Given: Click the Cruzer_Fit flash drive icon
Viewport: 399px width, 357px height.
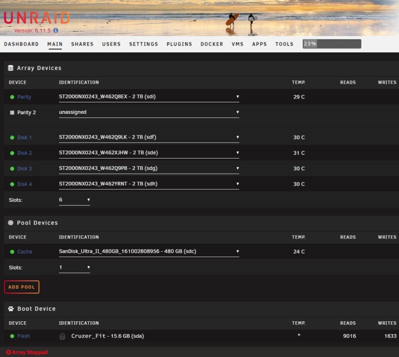Looking at the screenshot, I should point(62,337).
